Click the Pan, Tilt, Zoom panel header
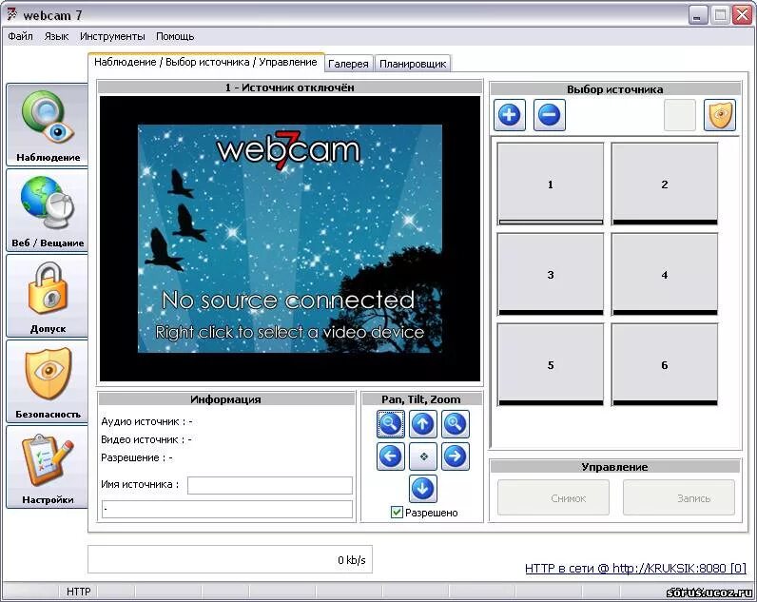The image size is (757, 602). pyautogui.click(x=421, y=399)
